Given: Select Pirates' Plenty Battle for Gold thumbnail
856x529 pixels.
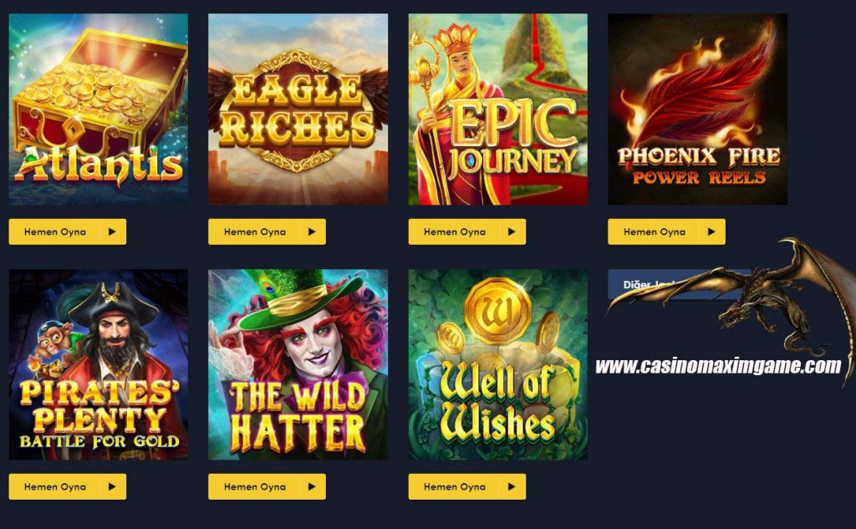Looking at the screenshot, I should click(x=99, y=364).
